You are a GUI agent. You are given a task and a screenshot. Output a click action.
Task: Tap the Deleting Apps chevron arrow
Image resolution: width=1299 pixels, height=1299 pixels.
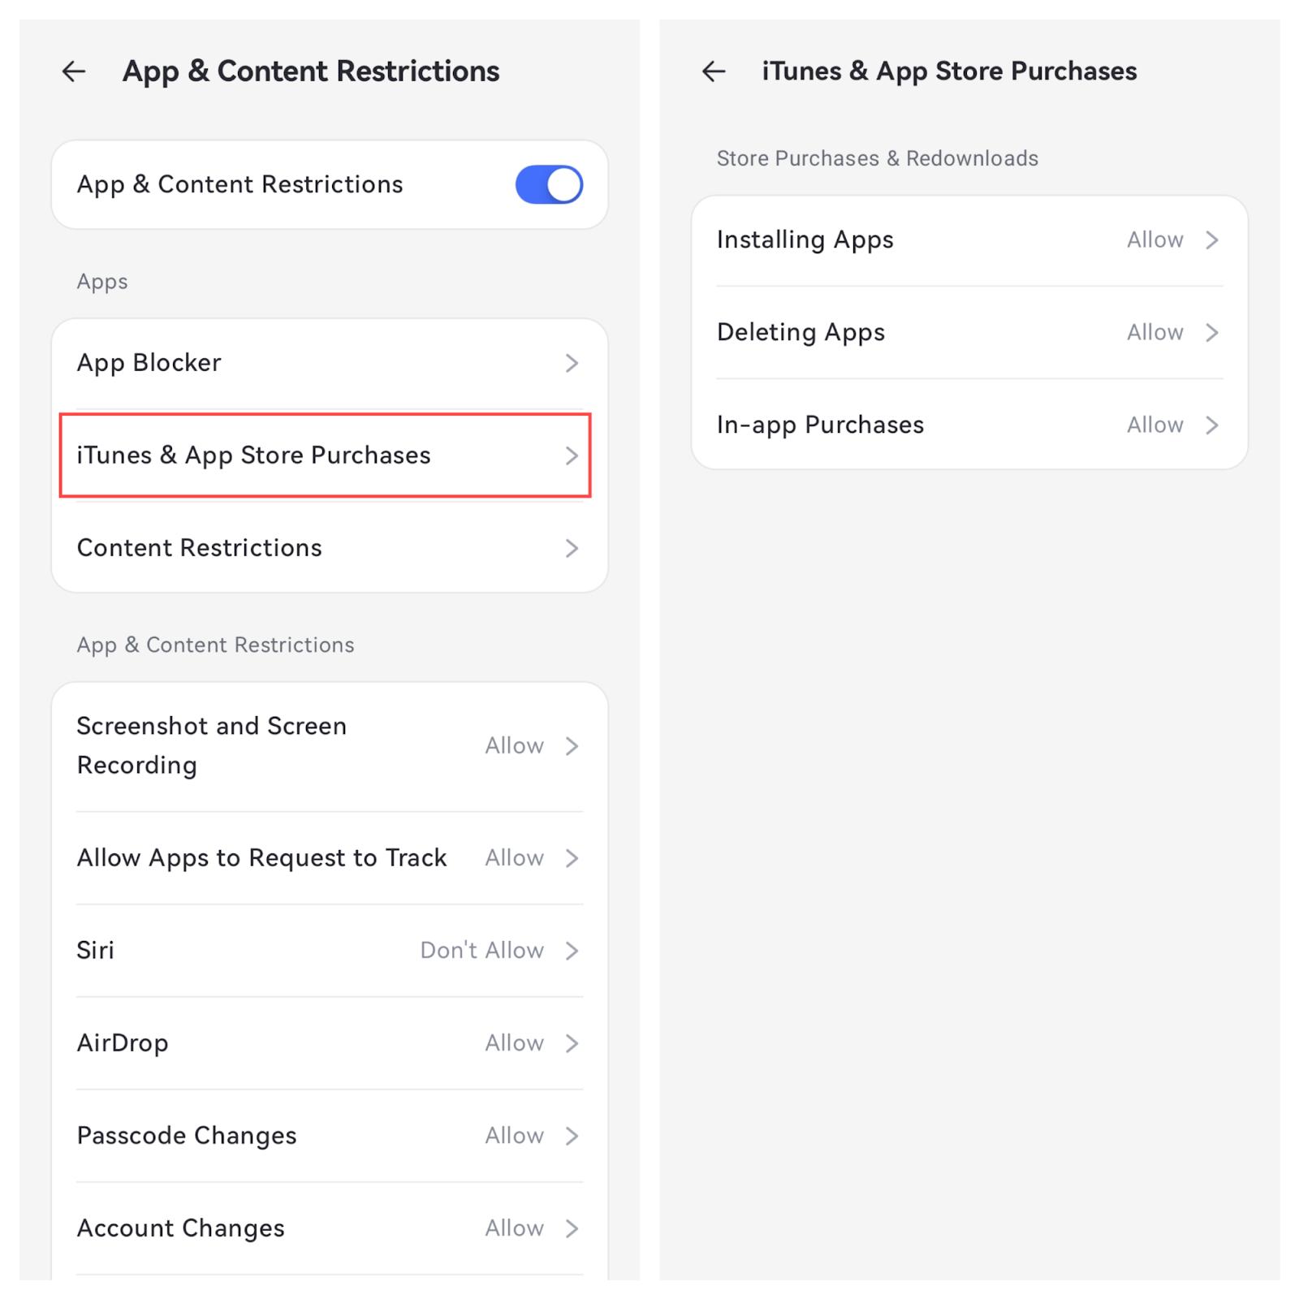(1212, 333)
